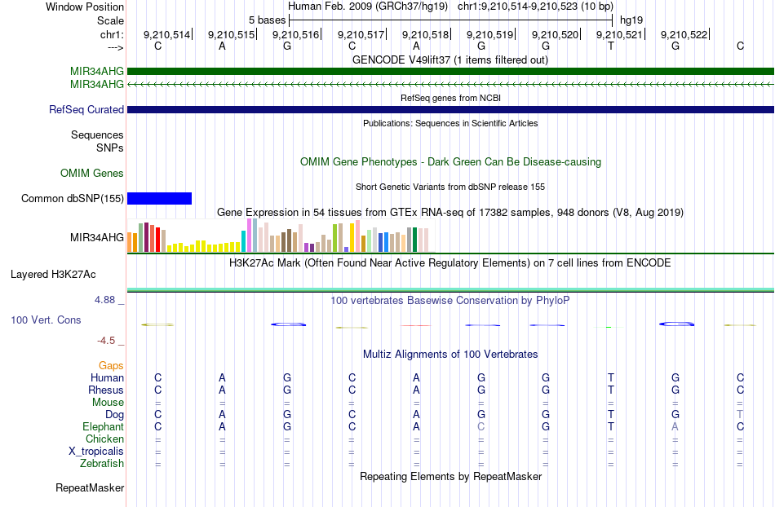Click the chr1: ruler label
Screen dimensions: 775x507
coord(112,34)
